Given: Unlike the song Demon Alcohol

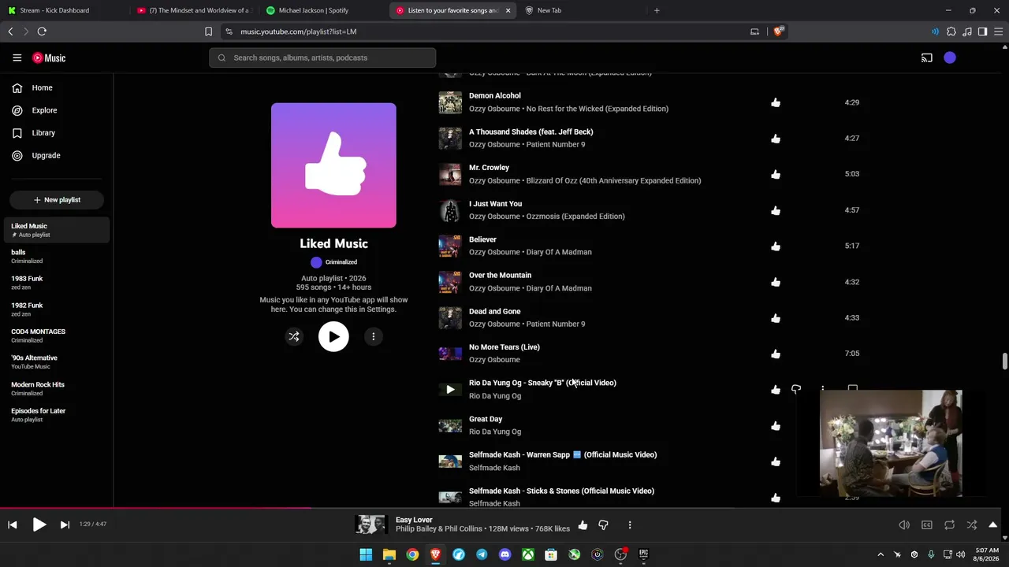Looking at the screenshot, I should (776, 102).
